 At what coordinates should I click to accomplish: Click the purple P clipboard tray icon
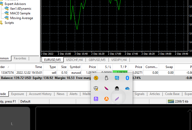tap(96, 99)
